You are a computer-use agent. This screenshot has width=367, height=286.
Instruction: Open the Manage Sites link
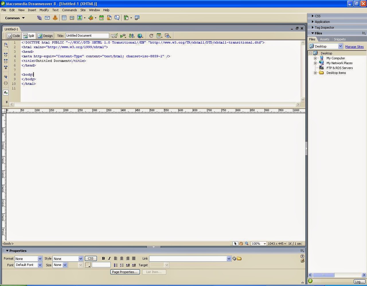(x=354, y=47)
